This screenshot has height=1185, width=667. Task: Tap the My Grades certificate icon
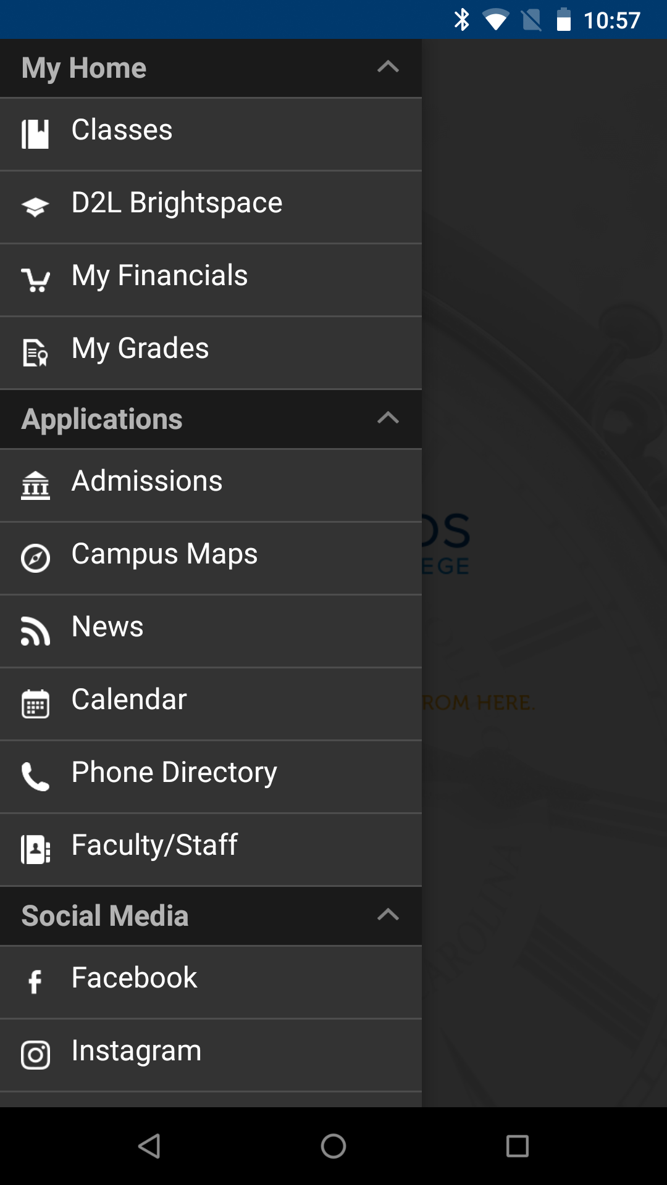[x=35, y=352]
